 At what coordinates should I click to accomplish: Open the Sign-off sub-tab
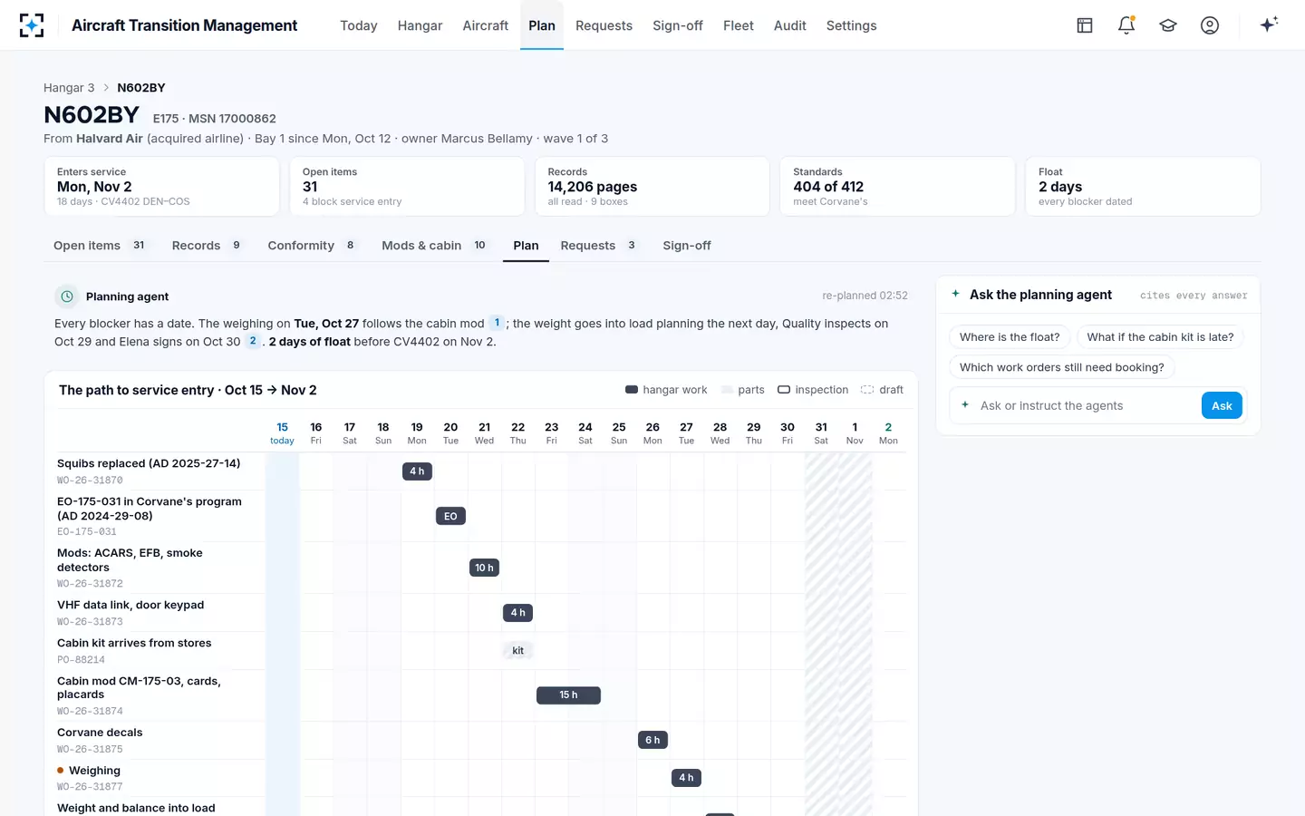coord(687,246)
